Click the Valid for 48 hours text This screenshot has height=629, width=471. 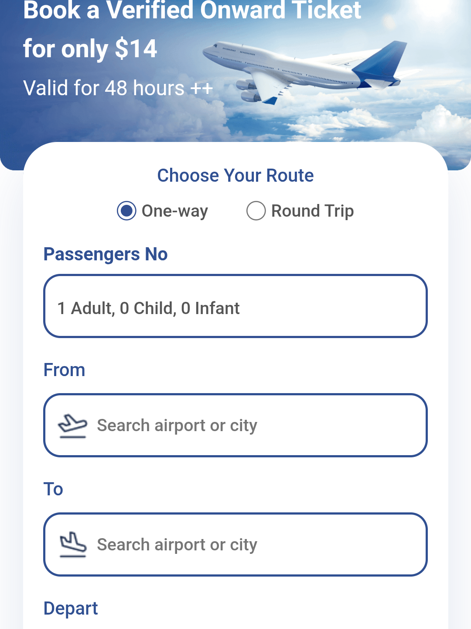click(x=118, y=88)
